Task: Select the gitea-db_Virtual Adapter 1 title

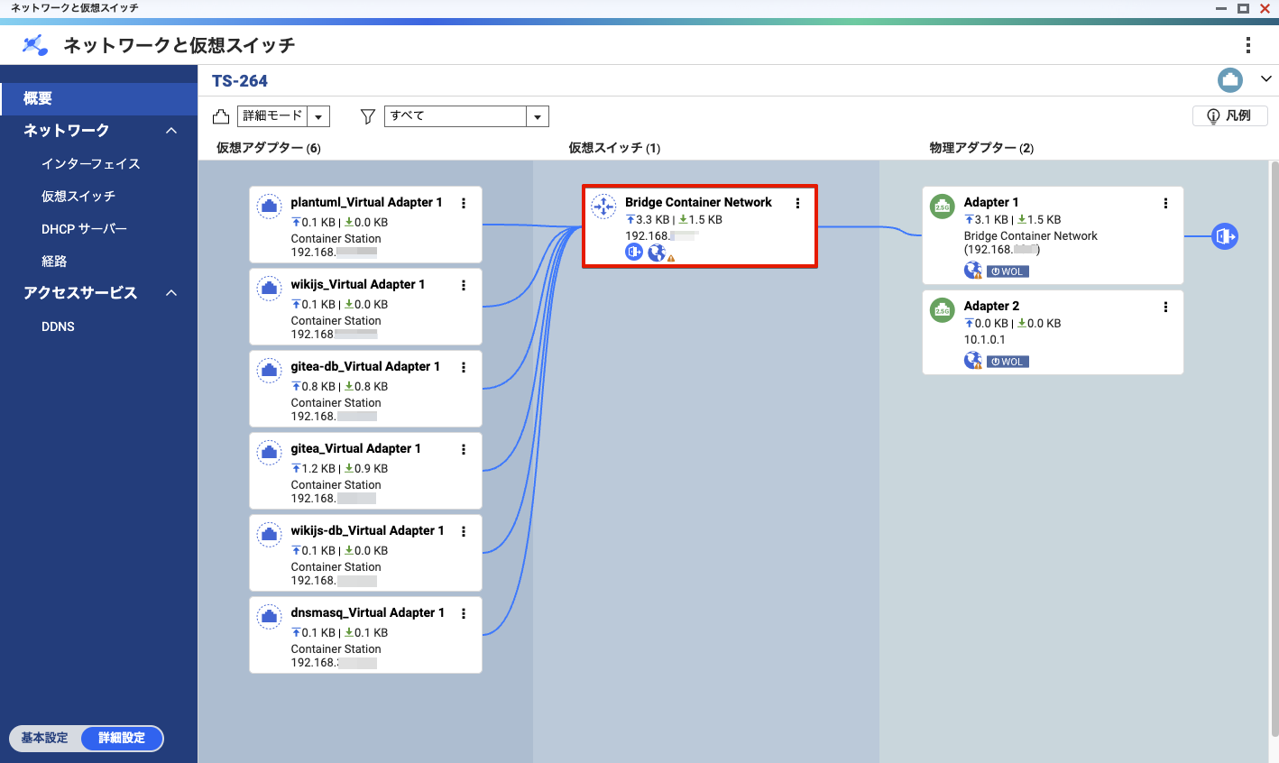Action: coord(365,366)
